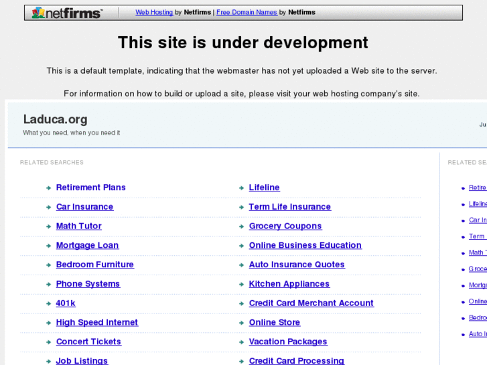Click the arrow icon beside Retirement Plans

coord(48,188)
